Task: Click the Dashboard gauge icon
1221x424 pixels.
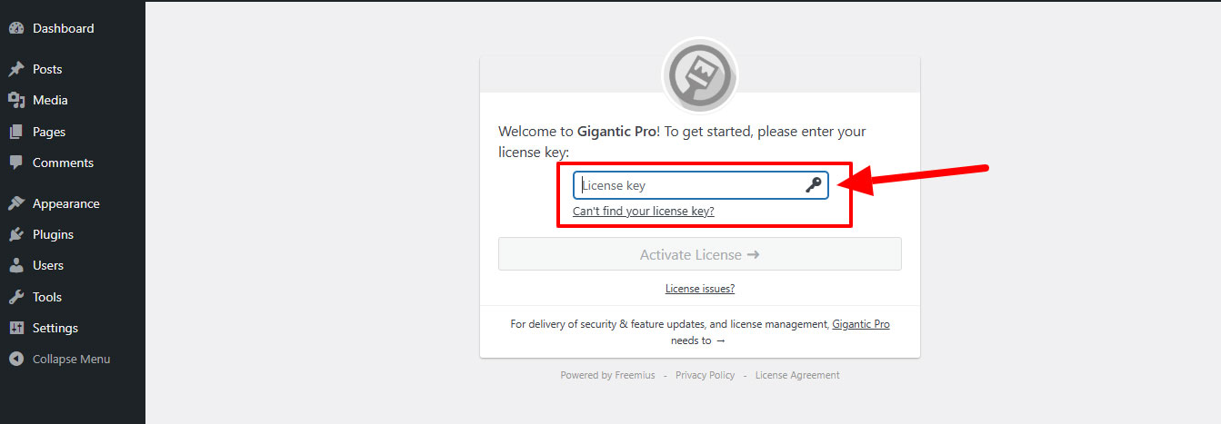Action: pos(15,28)
